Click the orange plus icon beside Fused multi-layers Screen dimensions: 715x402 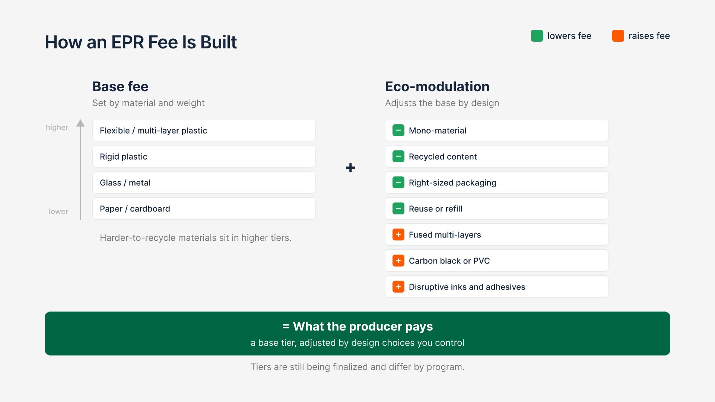[398, 234]
